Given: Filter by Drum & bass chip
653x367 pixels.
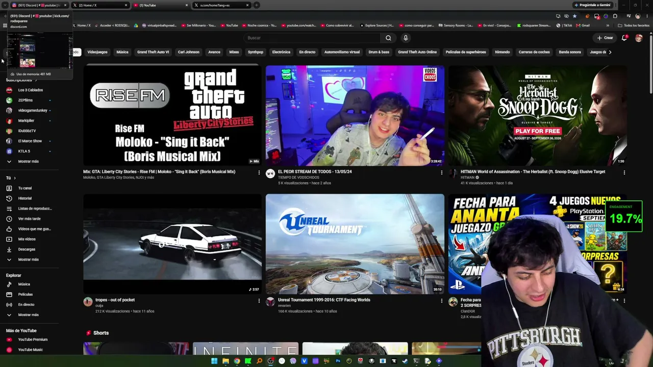Looking at the screenshot, I should (379, 52).
